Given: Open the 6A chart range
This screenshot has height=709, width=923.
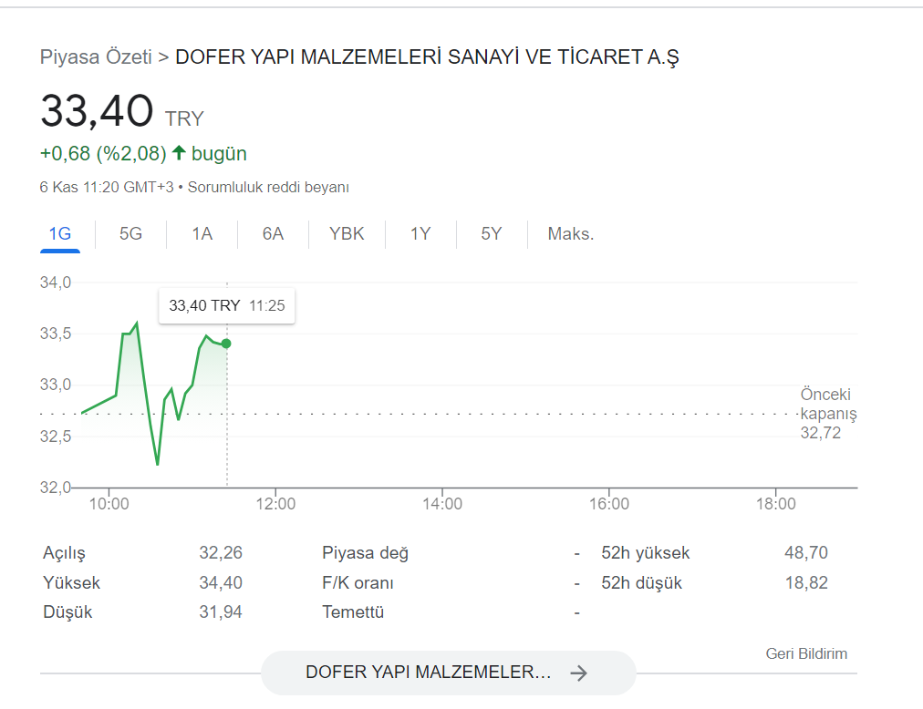Looking at the screenshot, I should (x=273, y=234).
